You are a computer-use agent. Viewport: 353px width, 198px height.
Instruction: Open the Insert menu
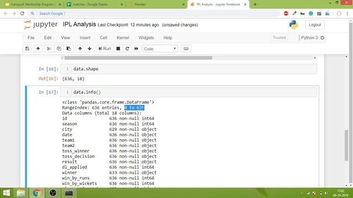pos(85,38)
